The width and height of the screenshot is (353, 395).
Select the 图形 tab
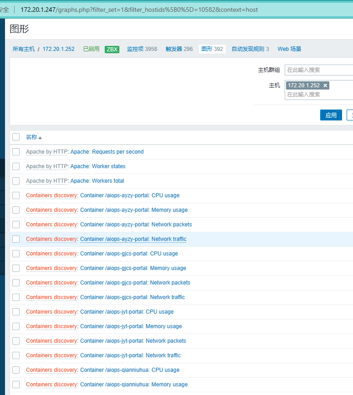click(x=212, y=49)
